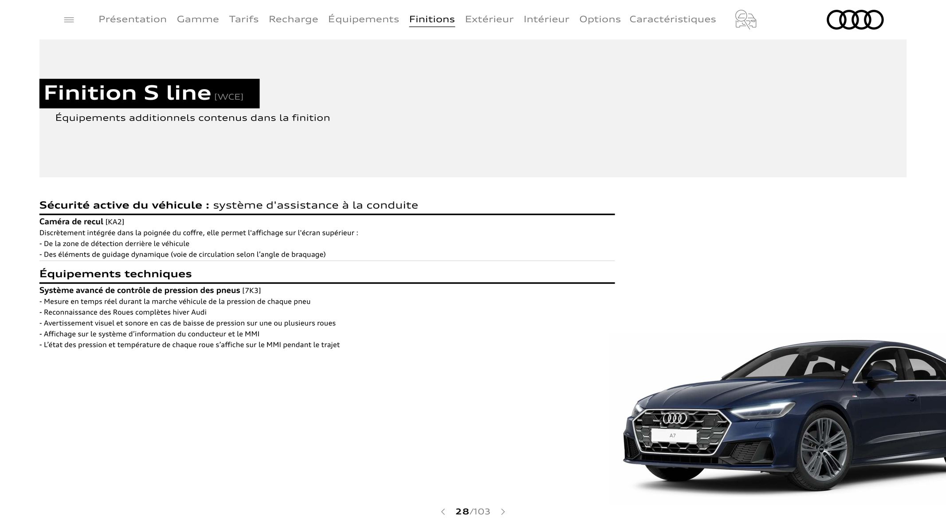Click the 'Caméra de recul' item title
The height and width of the screenshot is (532, 946).
[x=71, y=222]
